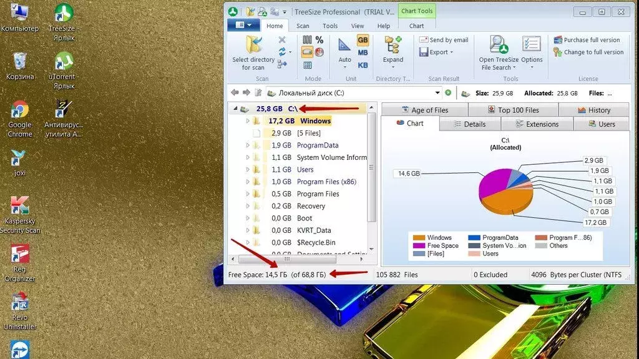Click the Auto unit triangle icon

coord(344,45)
